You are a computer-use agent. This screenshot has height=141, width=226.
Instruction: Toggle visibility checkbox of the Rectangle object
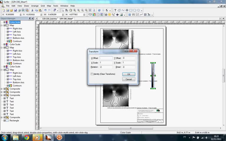click(4, 120)
